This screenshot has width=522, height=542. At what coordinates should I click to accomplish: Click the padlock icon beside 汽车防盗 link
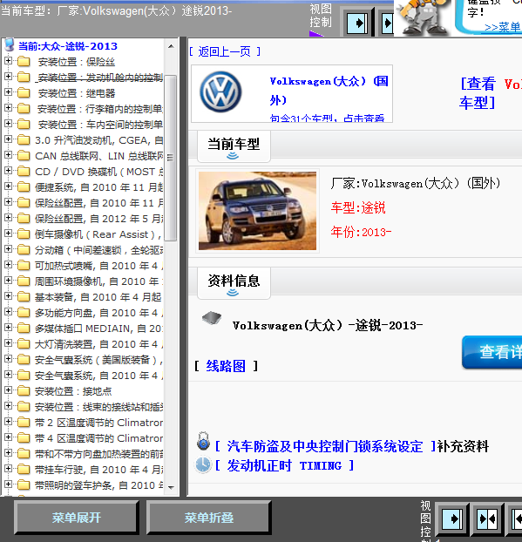[x=203, y=441]
